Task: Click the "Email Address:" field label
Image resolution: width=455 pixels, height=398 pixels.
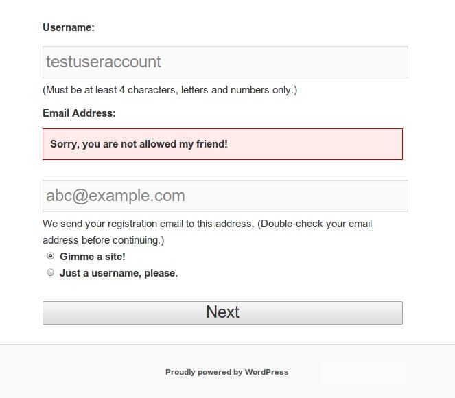Action: click(79, 113)
